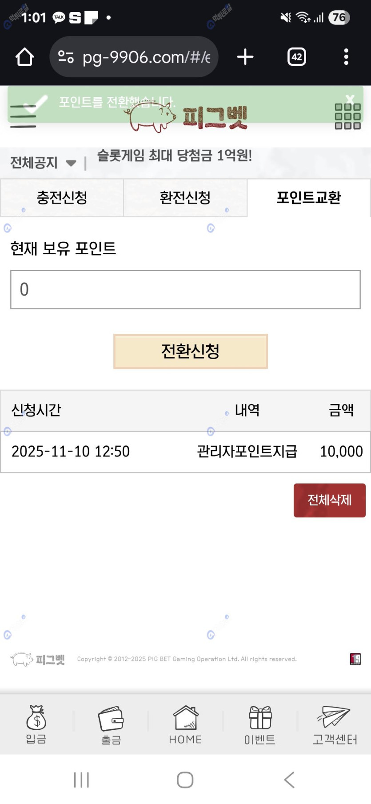Tap the browser home icon
Viewport: 371px width, 804px height.
click(x=25, y=57)
